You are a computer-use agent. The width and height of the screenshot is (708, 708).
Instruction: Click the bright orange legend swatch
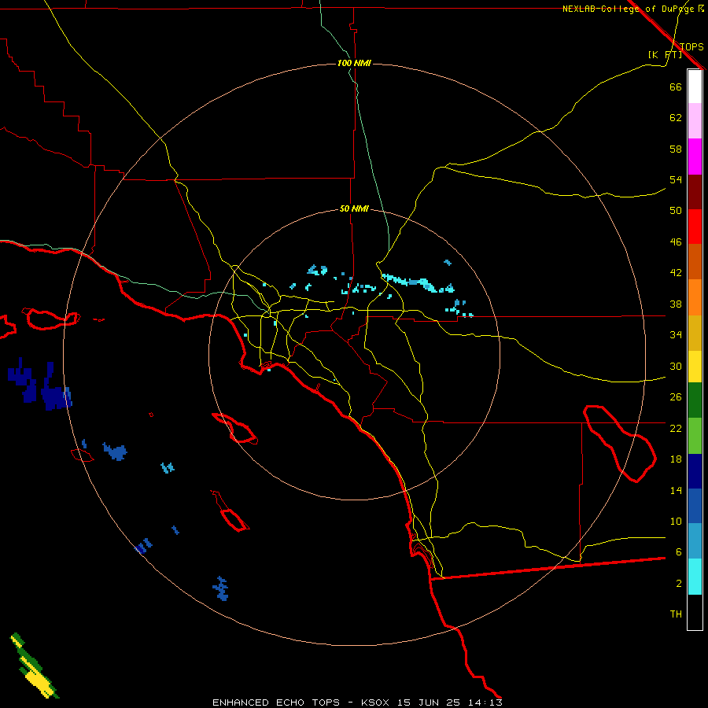tap(695, 297)
